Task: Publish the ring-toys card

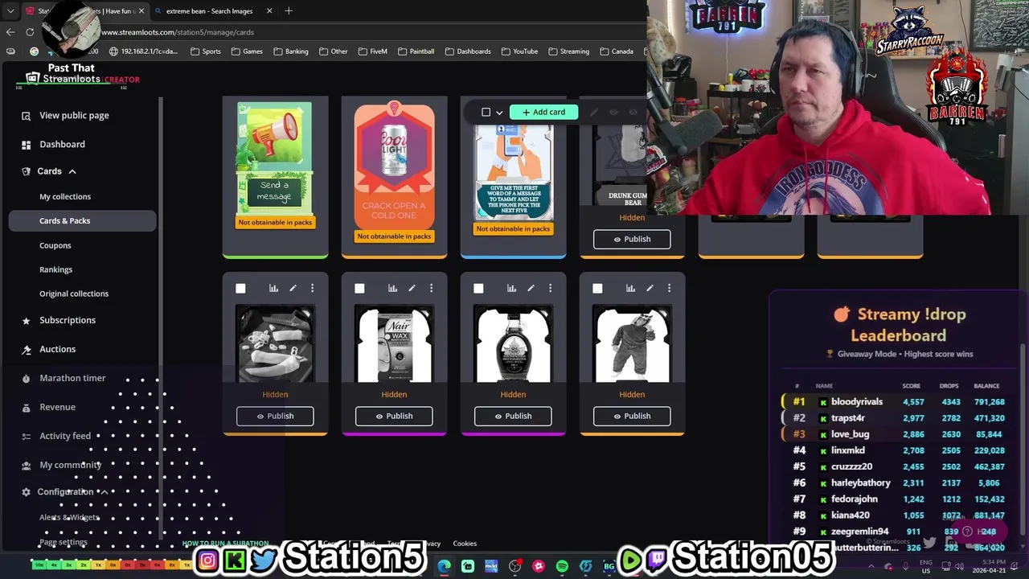Action: click(x=275, y=416)
